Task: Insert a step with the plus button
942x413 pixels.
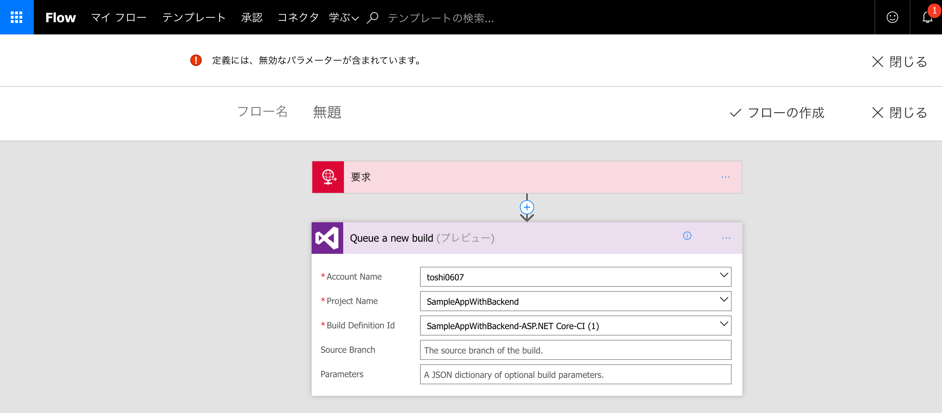Action: coord(527,208)
